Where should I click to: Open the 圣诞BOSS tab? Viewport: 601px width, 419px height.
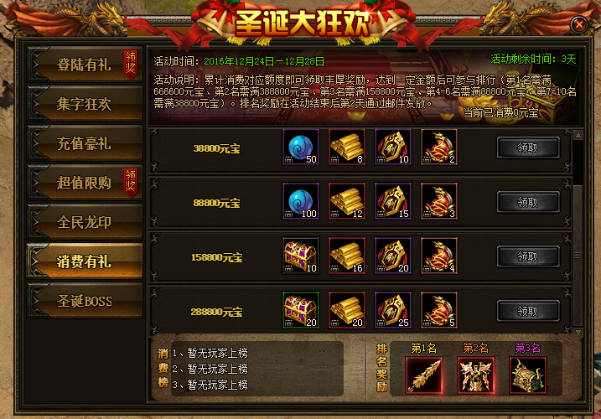(x=85, y=301)
